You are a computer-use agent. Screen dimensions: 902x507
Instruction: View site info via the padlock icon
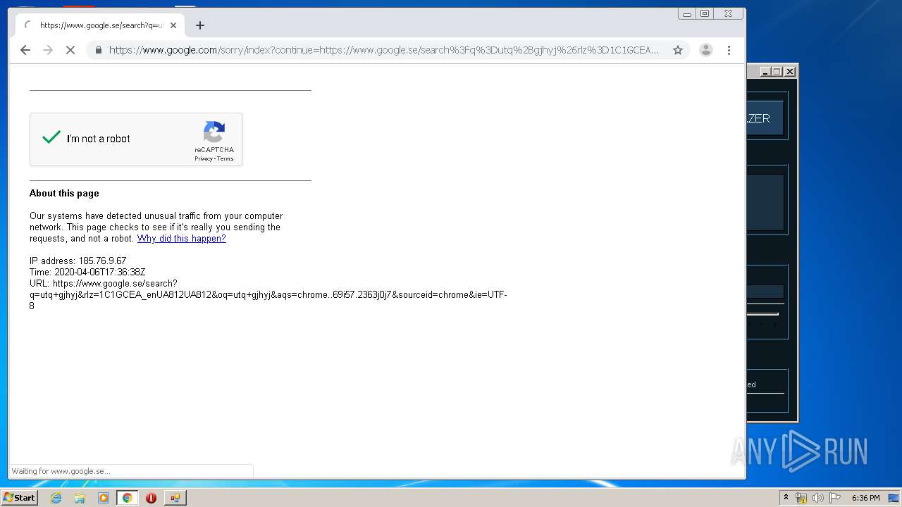[98, 50]
